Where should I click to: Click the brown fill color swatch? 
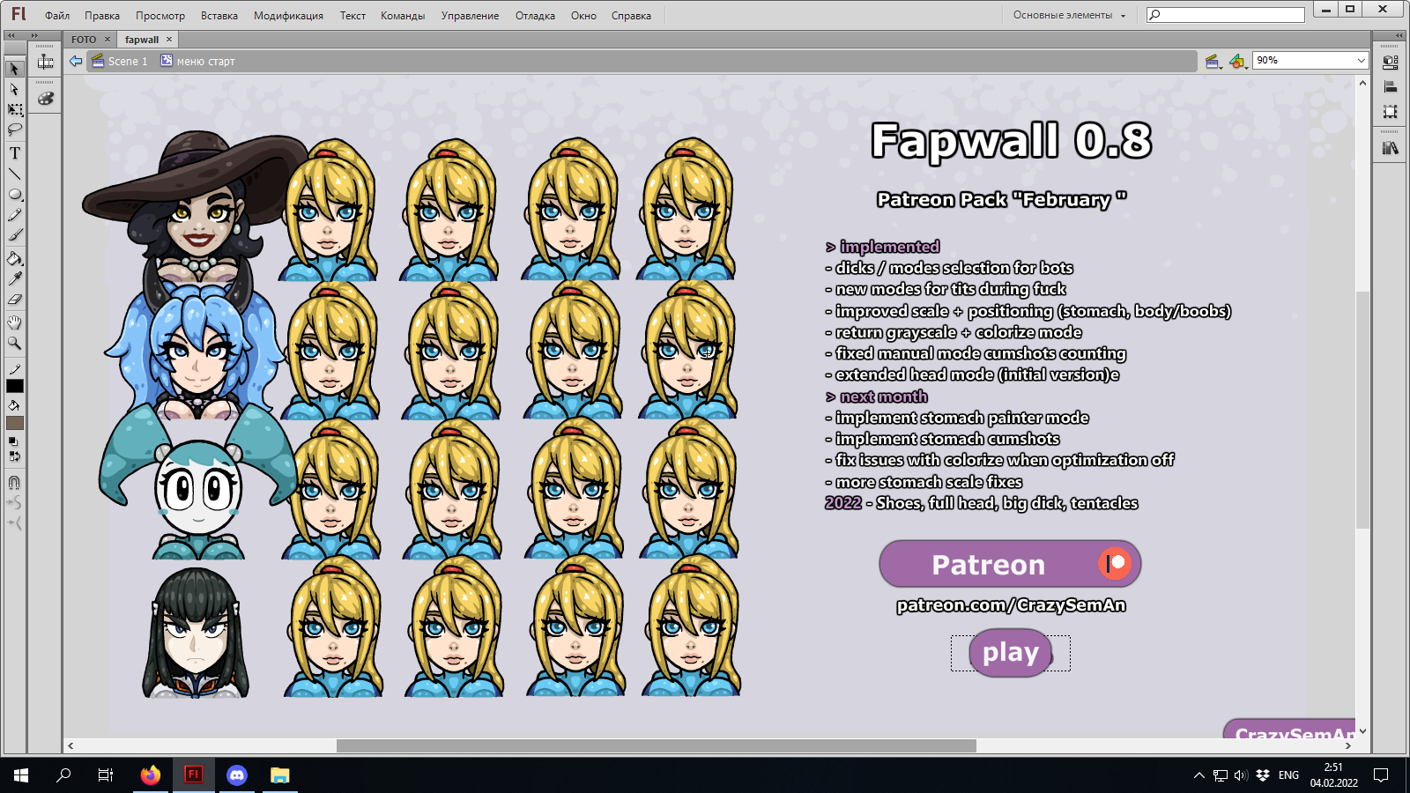point(15,423)
